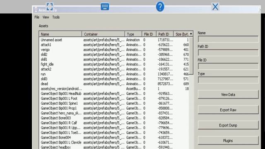Viewport: 265px width, 149px height.
Task: Select the "skill3" asset row
Action: [x=114, y=79]
